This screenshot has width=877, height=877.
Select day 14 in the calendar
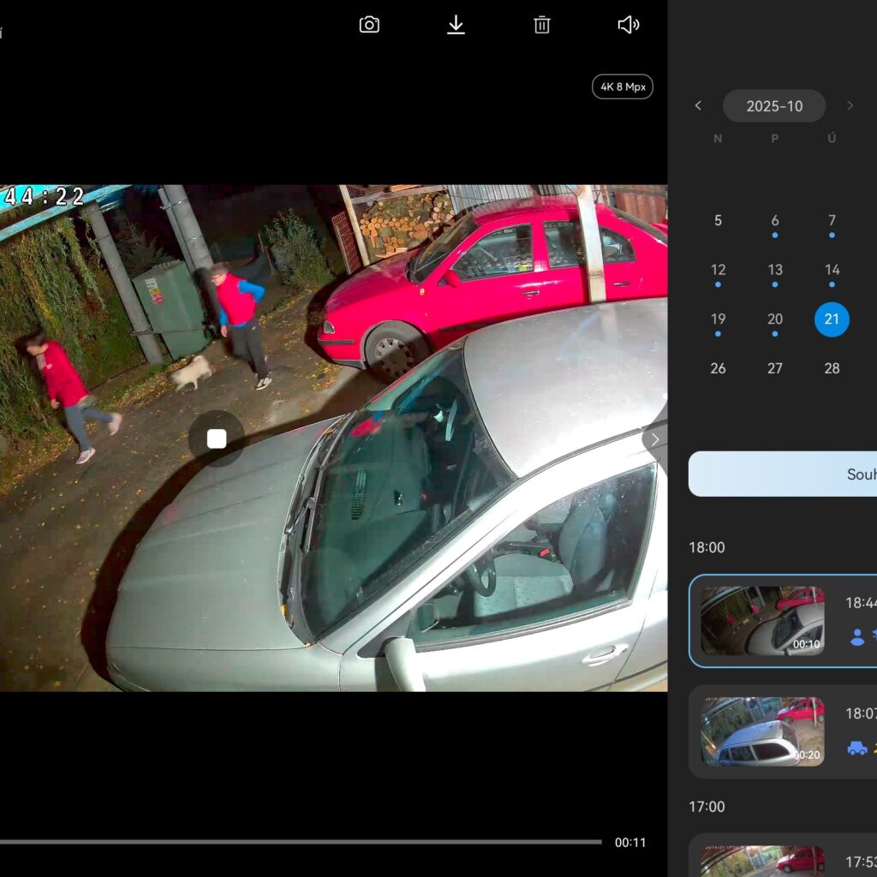pyautogui.click(x=832, y=270)
